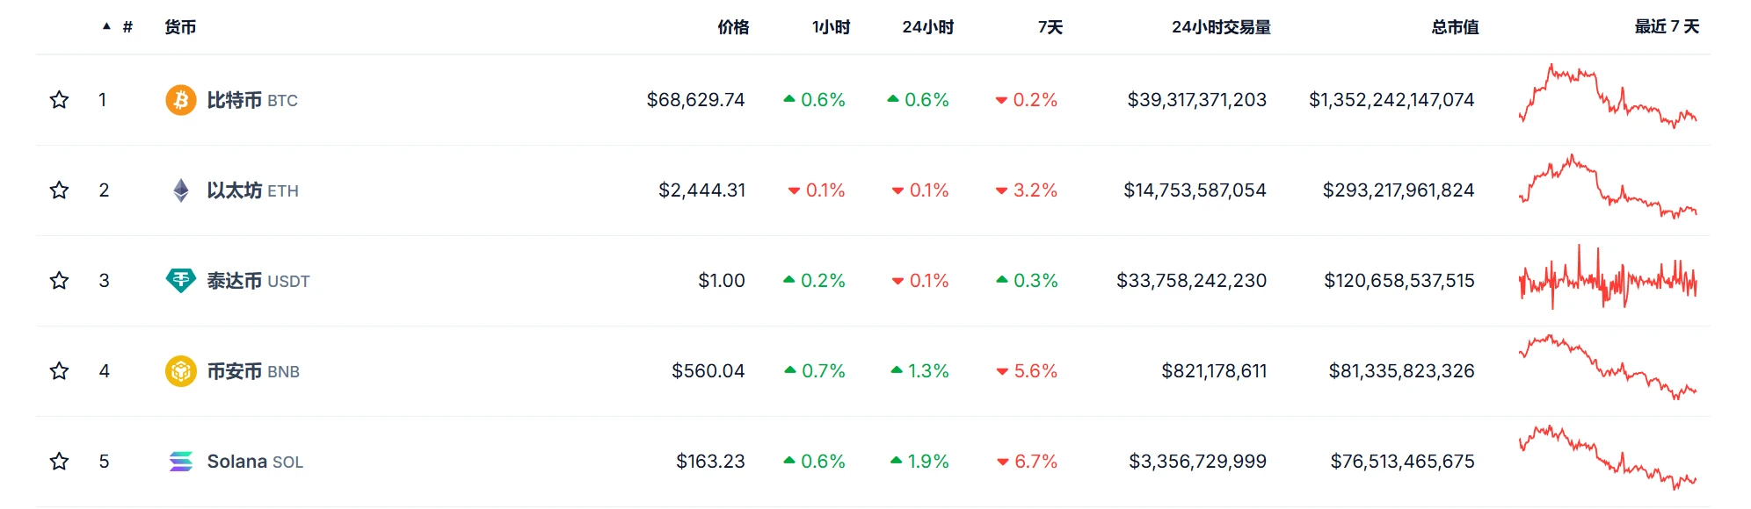Sort by 24小时交易量 column header
This screenshot has height=509, width=1751.
click(x=1221, y=27)
